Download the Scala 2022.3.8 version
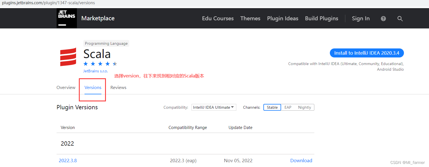Screen dimensions: 429x167 coord(301,161)
